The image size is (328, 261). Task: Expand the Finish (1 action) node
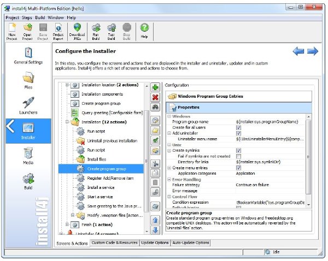(67, 224)
